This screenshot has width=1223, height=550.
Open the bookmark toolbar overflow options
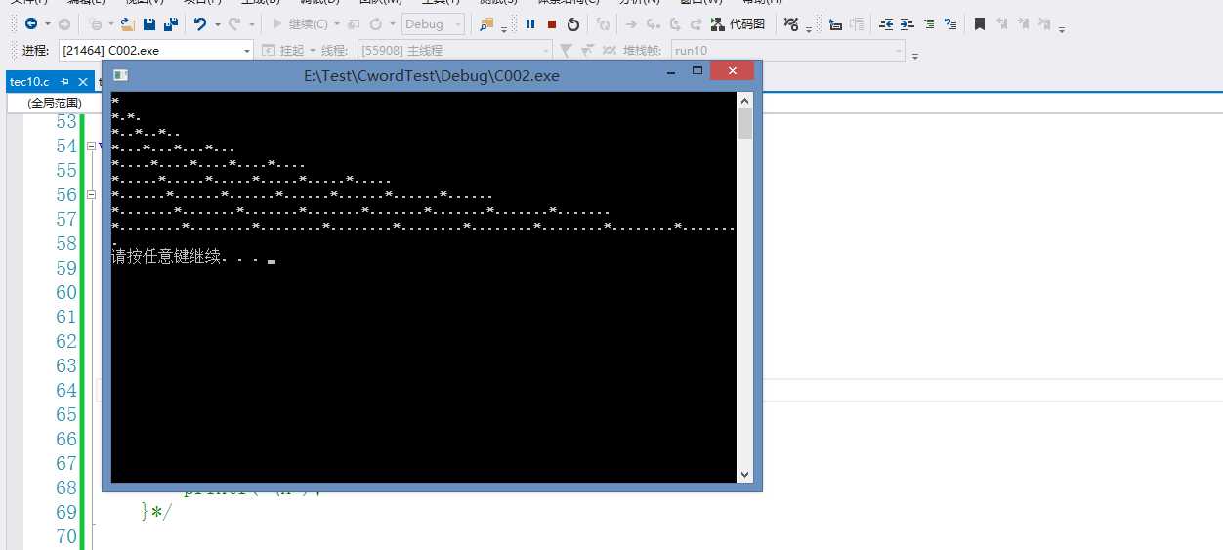pos(1062,29)
